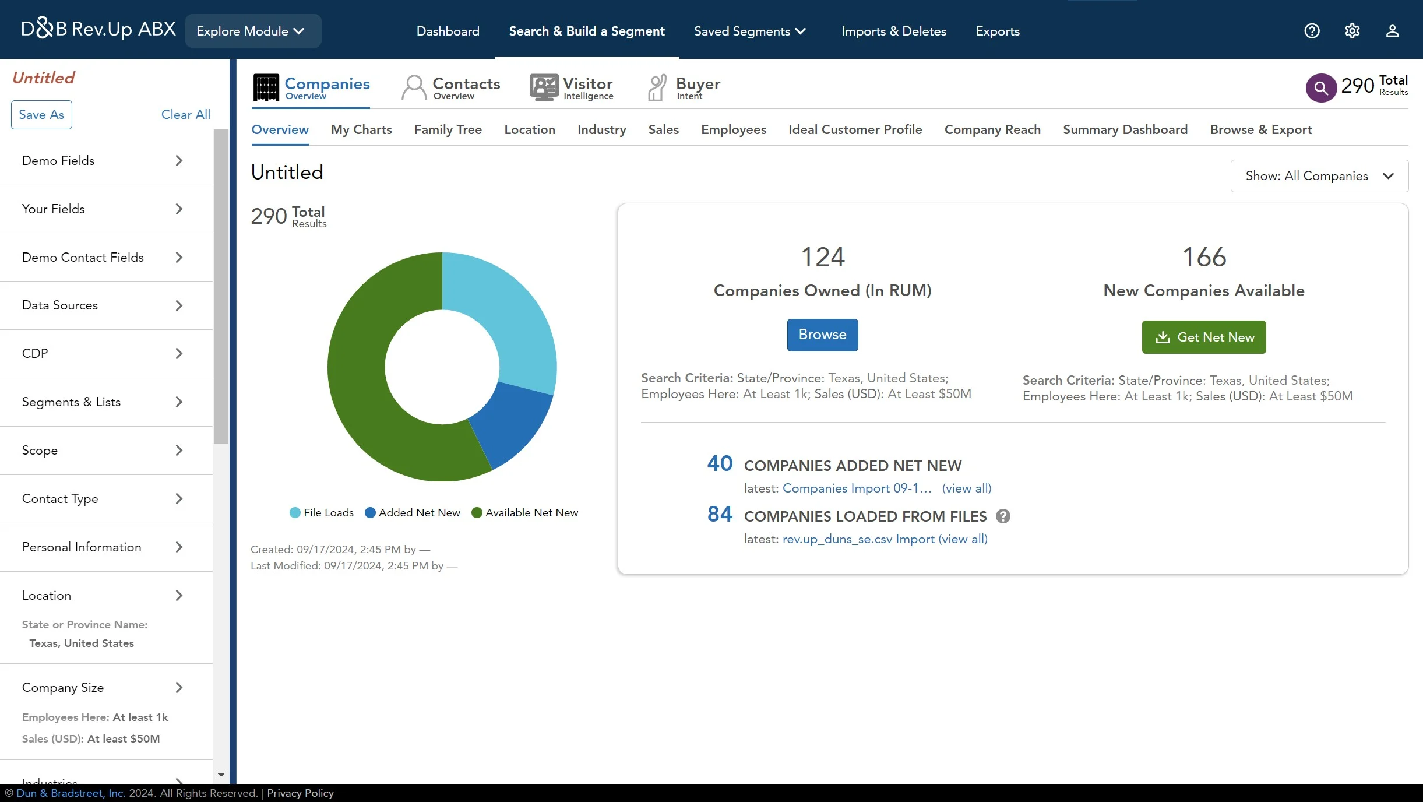
Task: Open the Privacy Policy link
Action: click(x=300, y=793)
